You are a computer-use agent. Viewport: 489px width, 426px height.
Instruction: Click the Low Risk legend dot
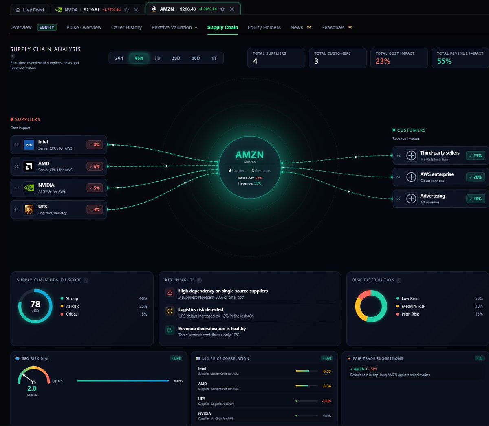click(398, 298)
